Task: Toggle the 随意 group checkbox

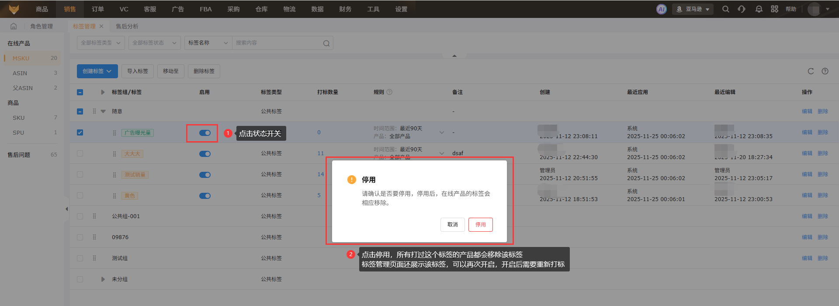Action: (80, 111)
